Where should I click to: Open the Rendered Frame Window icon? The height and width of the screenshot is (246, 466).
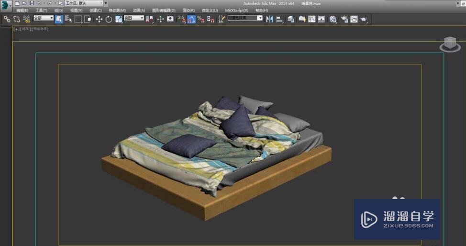point(354,19)
